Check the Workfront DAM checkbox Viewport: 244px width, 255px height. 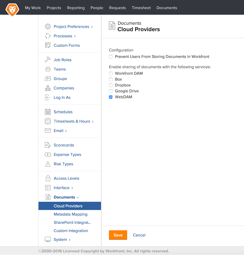tap(111, 74)
